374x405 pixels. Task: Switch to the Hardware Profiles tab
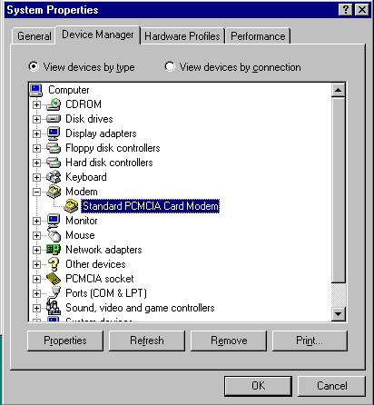[182, 36]
